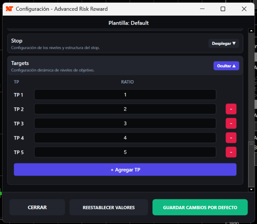The width and height of the screenshot is (257, 224).
Task: Click the 'TP 3' row label
Action: tap(19, 123)
